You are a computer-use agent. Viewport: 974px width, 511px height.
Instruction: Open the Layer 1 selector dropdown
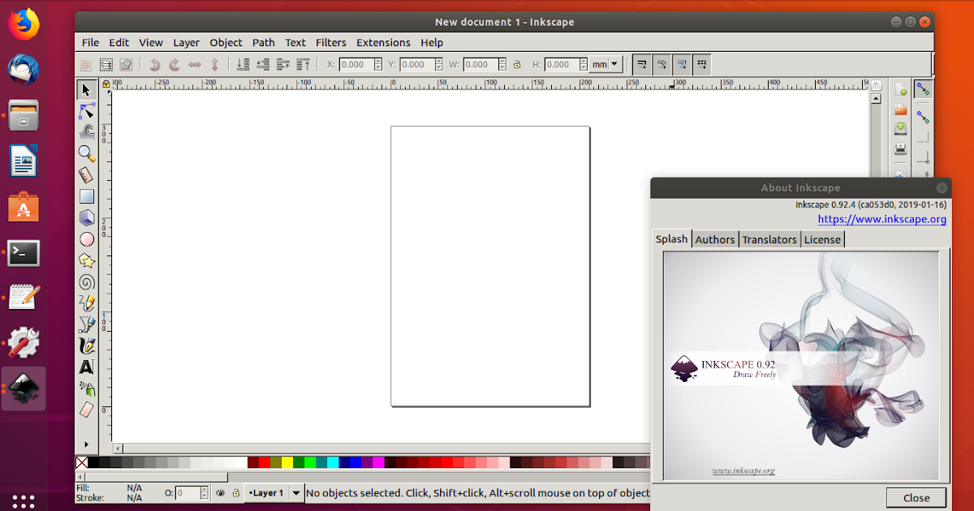click(295, 492)
